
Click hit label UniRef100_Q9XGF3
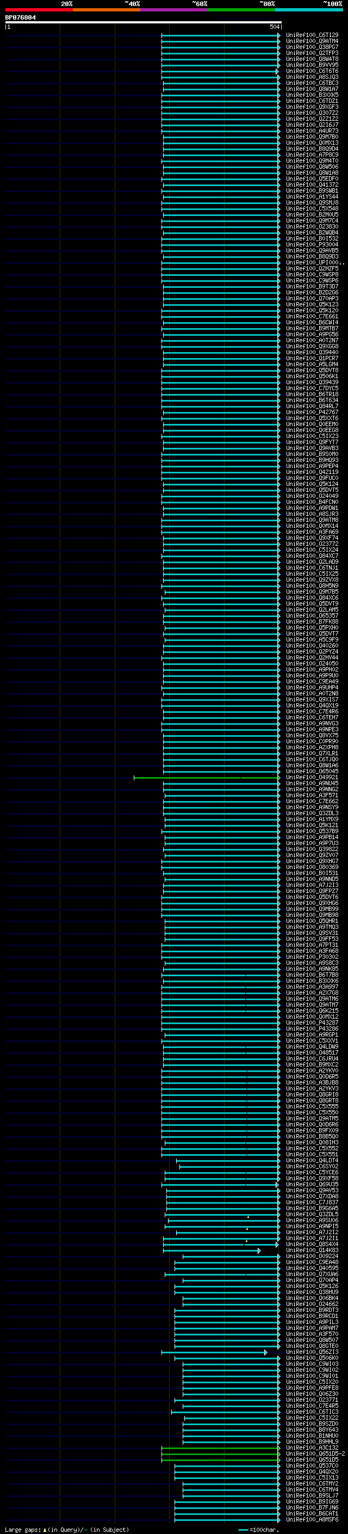tap(312, 107)
